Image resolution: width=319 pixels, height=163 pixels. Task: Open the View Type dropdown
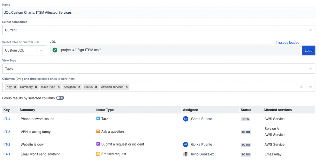coord(310,69)
